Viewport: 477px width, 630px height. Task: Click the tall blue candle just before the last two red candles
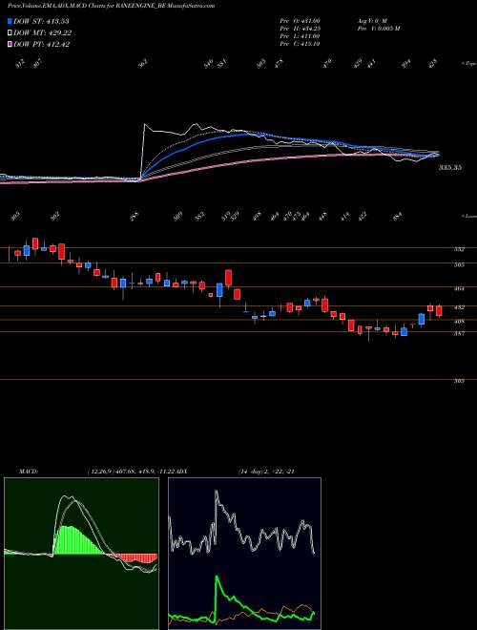click(421, 320)
